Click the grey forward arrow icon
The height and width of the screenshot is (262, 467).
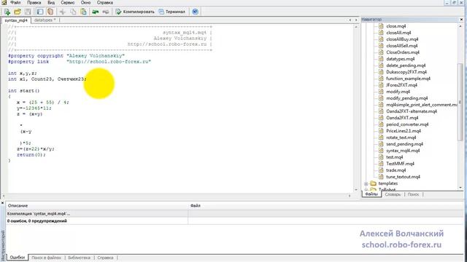click(x=105, y=12)
